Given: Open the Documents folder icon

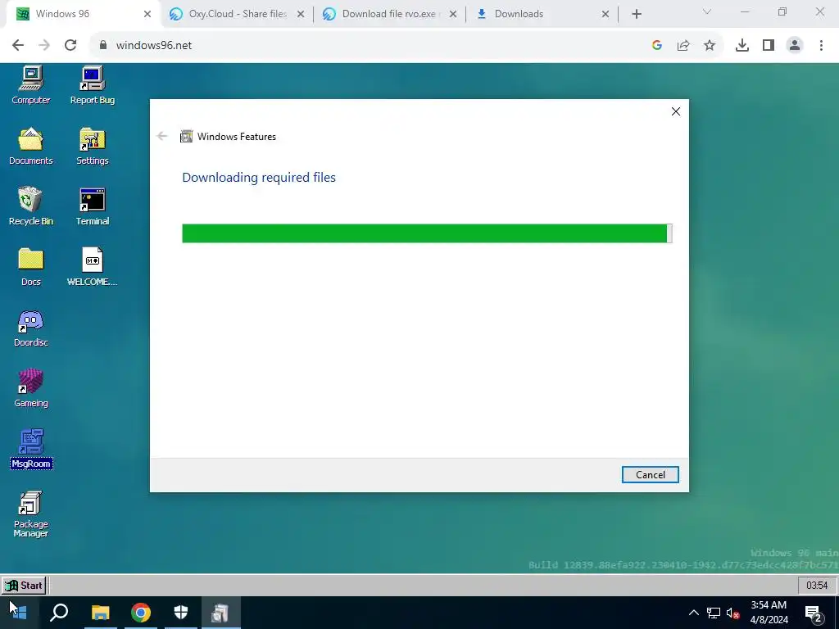Looking at the screenshot, I should pos(30,146).
